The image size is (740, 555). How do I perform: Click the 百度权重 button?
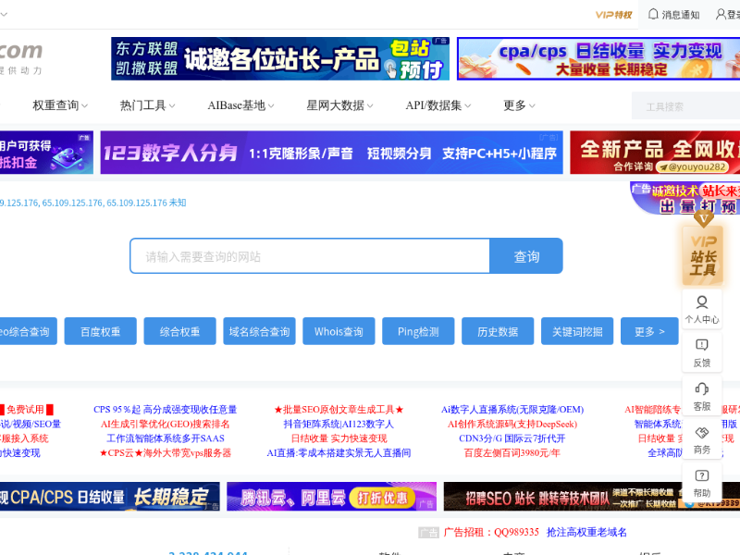(100, 331)
